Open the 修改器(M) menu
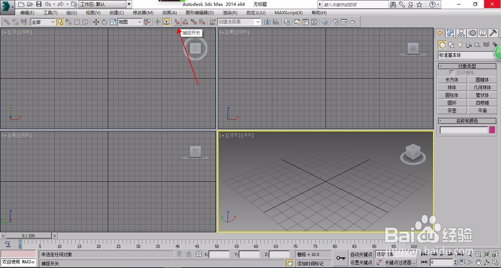Screen dimensions: 501x268 (x=143, y=13)
